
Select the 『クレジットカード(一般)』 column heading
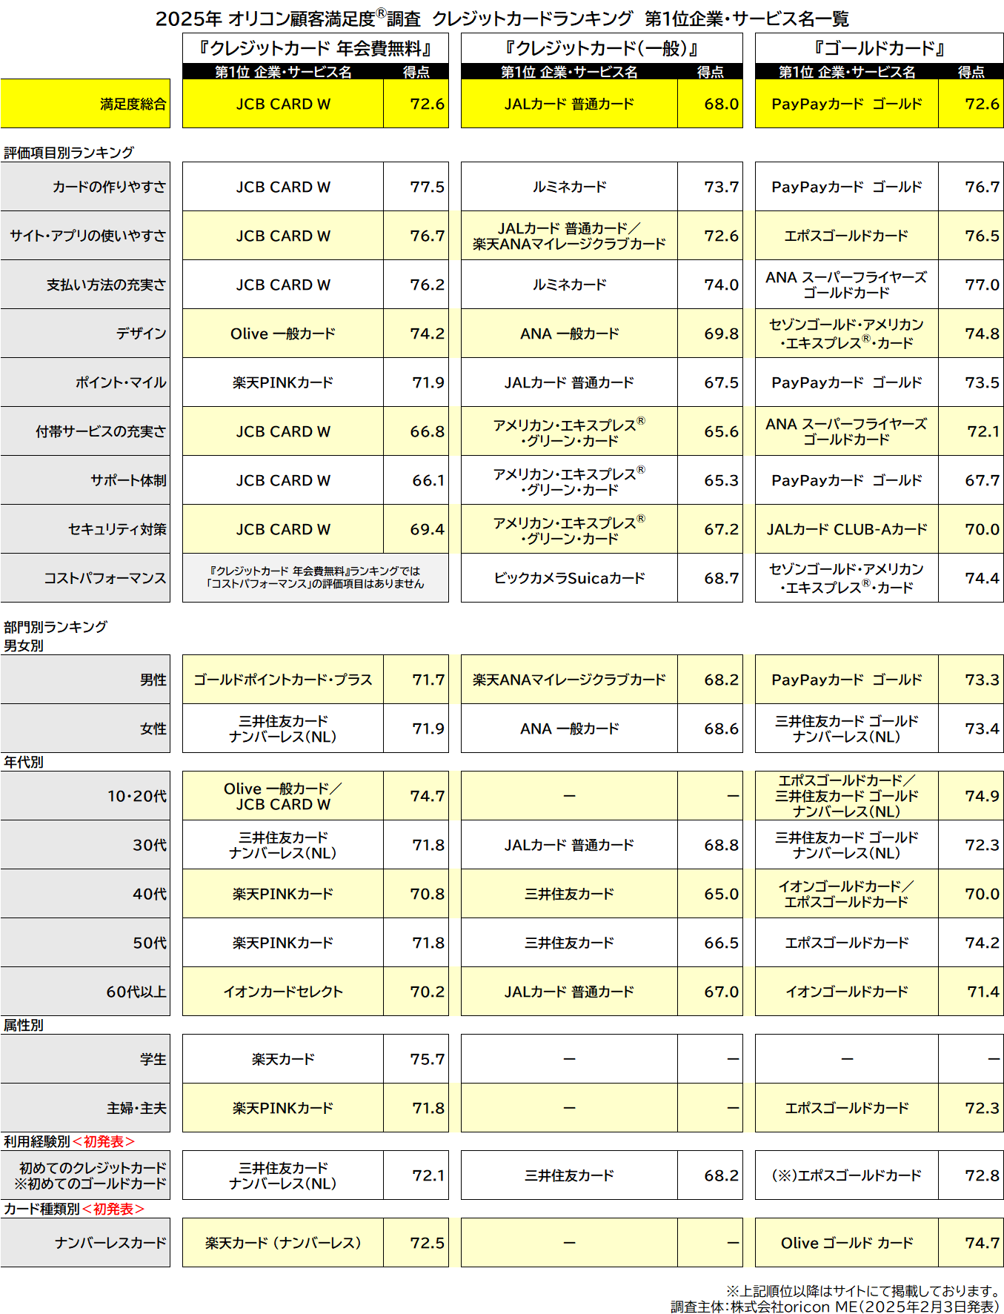(x=602, y=48)
